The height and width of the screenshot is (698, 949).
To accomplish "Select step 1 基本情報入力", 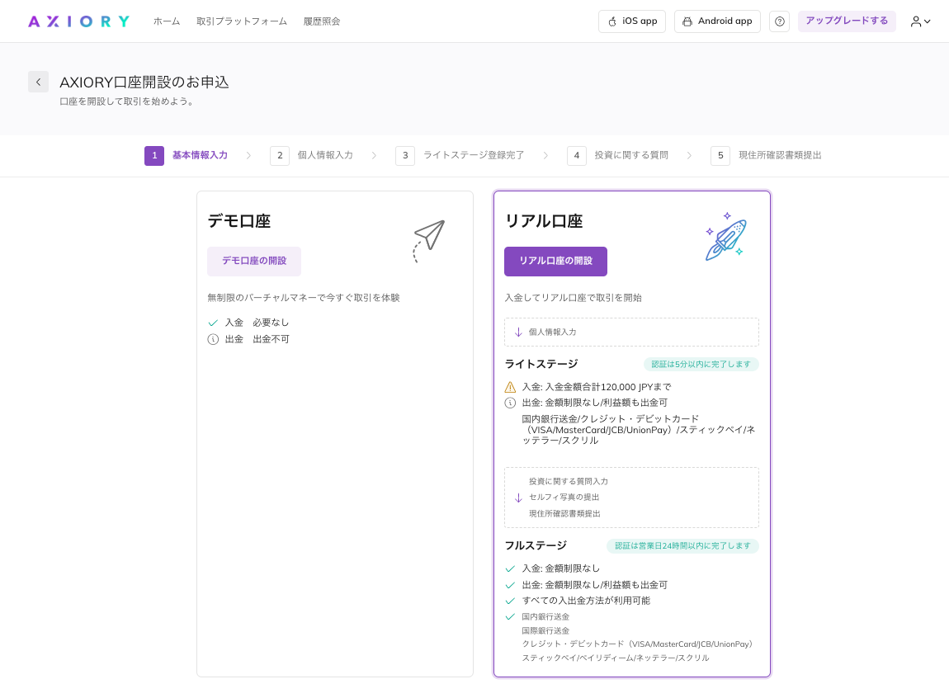I will 186,155.
